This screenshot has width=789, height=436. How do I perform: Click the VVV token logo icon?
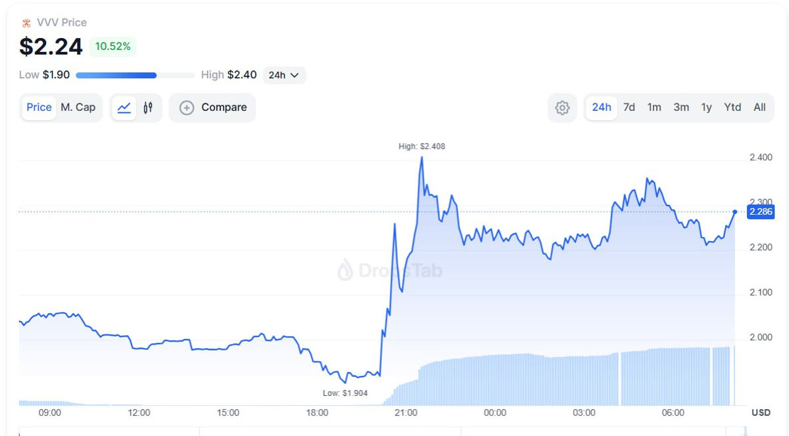click(x=26, y=23)
